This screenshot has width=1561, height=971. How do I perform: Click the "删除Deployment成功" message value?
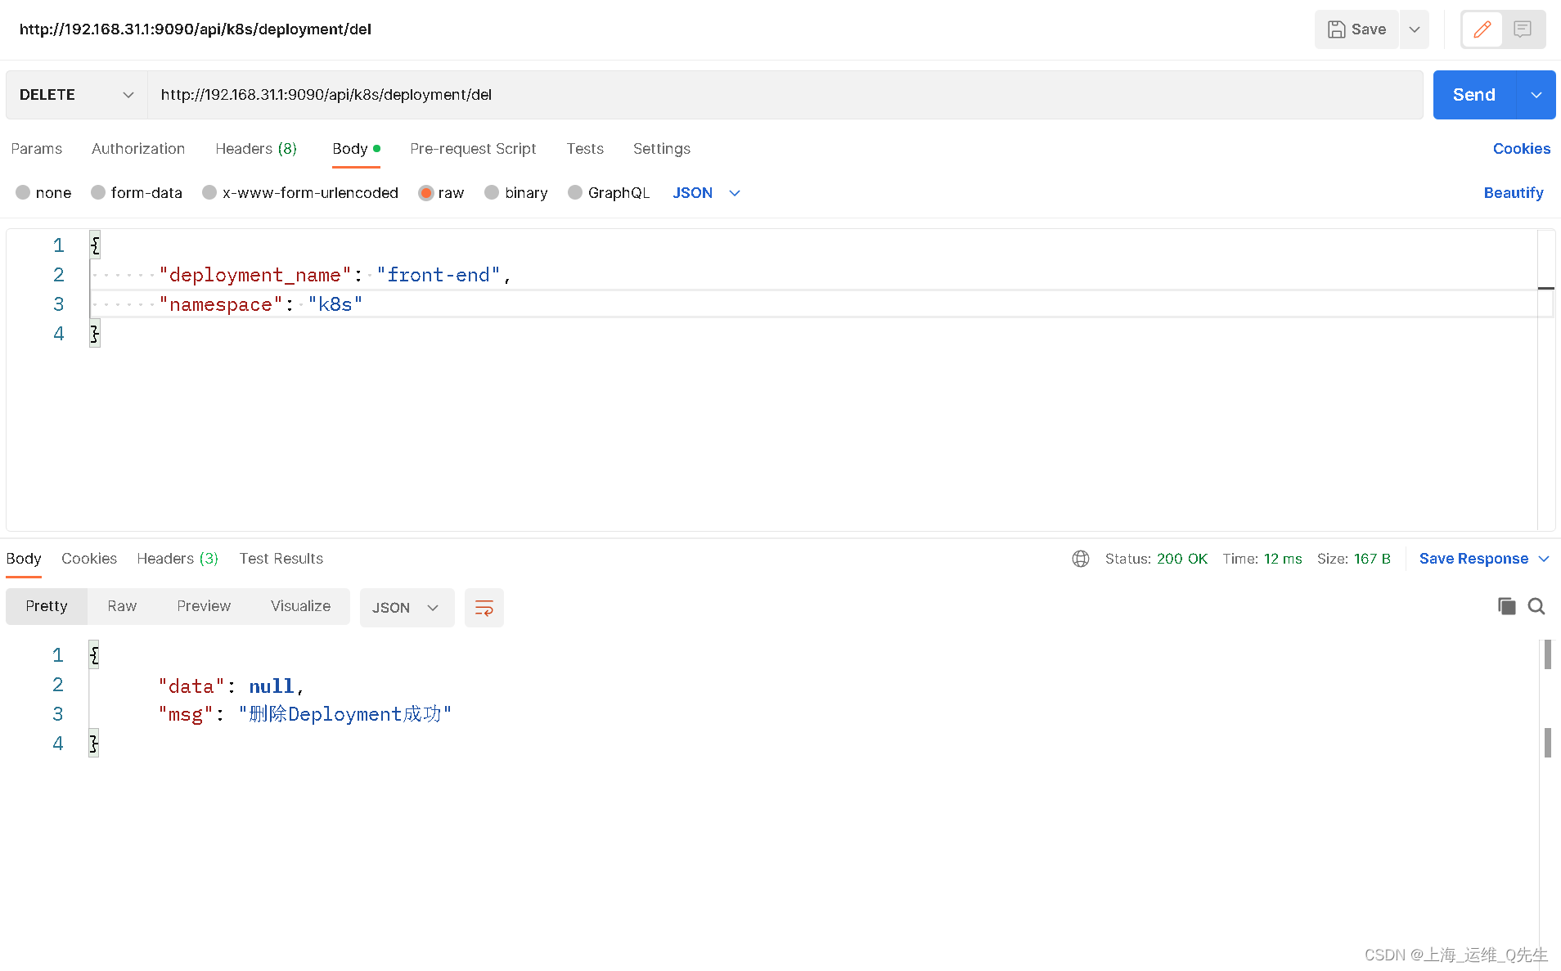345,714
